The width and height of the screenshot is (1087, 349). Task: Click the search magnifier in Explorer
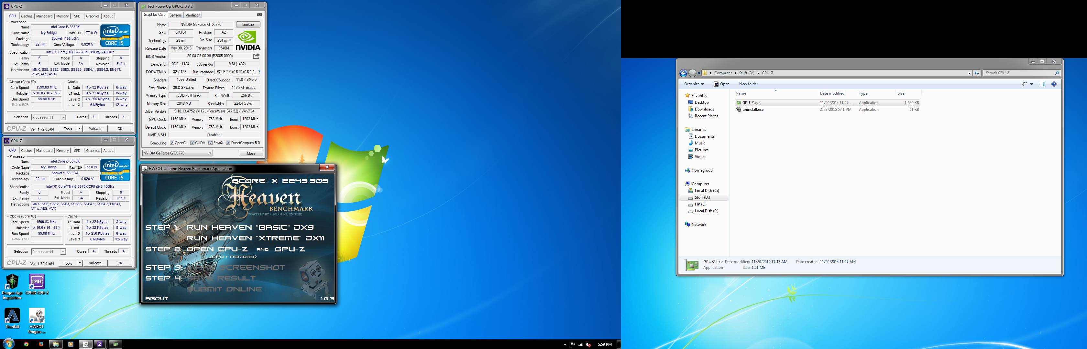point(1057,73)
